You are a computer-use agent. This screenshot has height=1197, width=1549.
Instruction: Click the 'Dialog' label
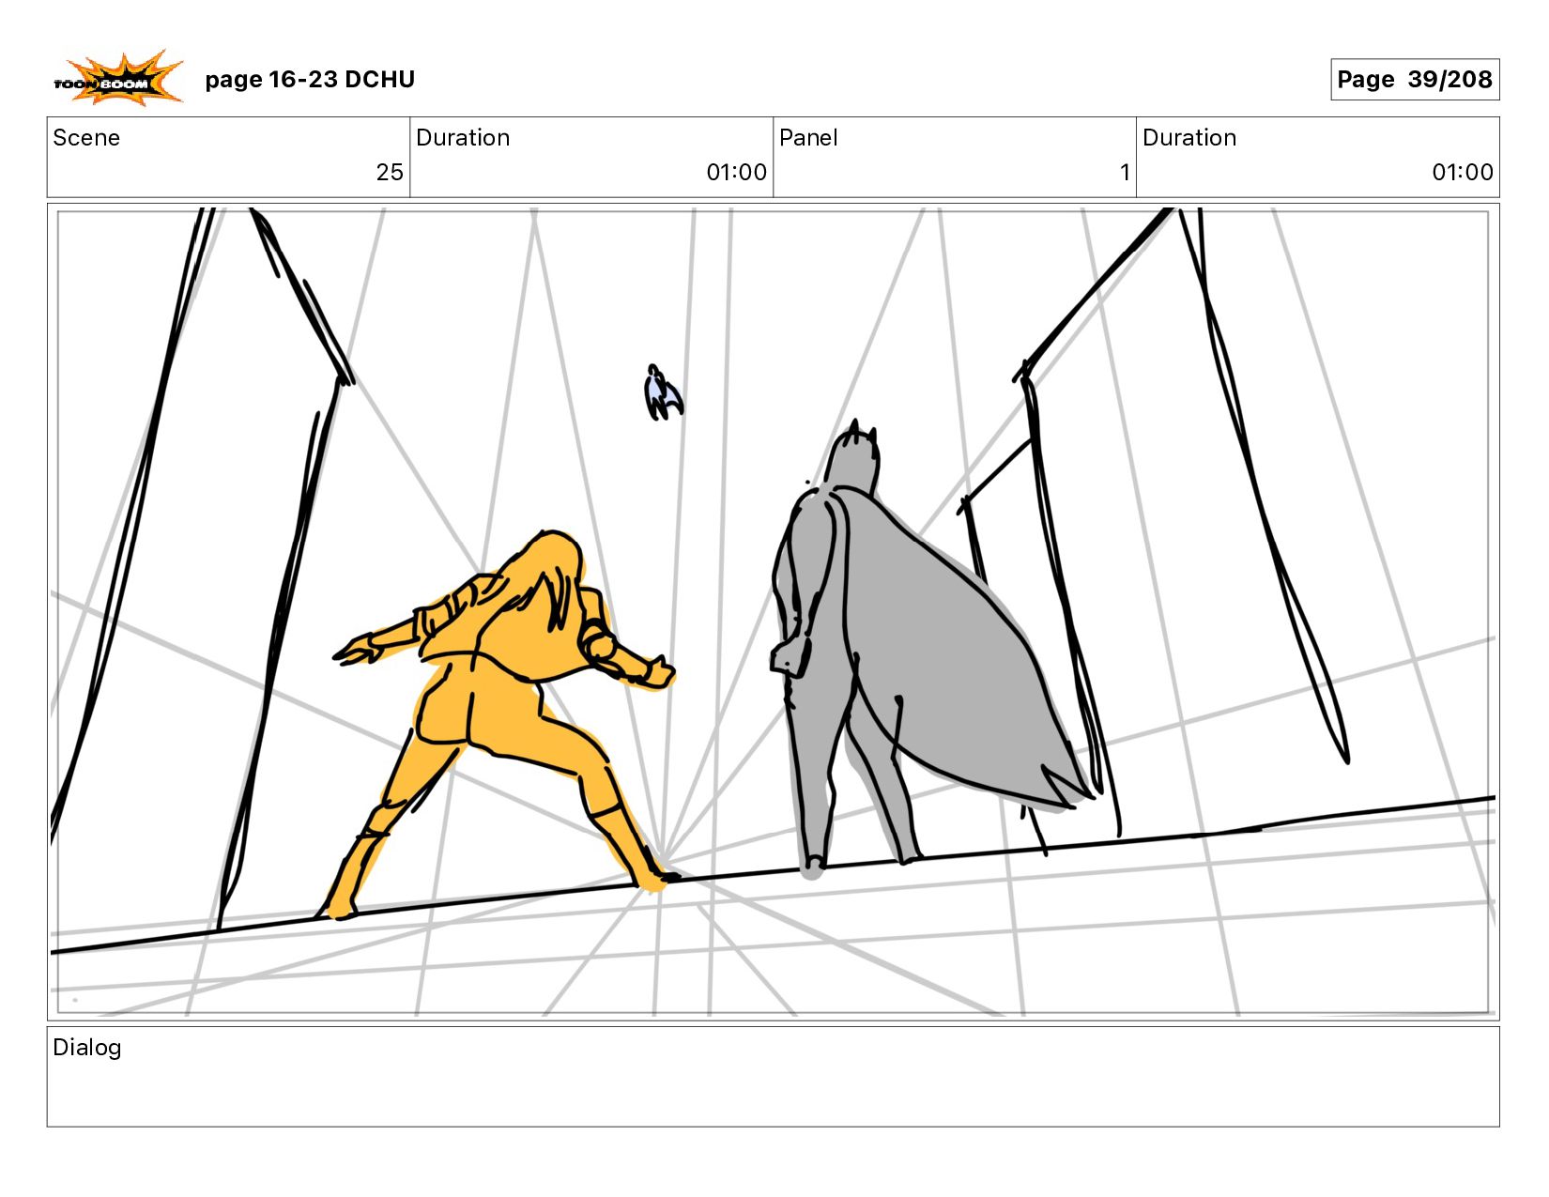pos(87,1048)
